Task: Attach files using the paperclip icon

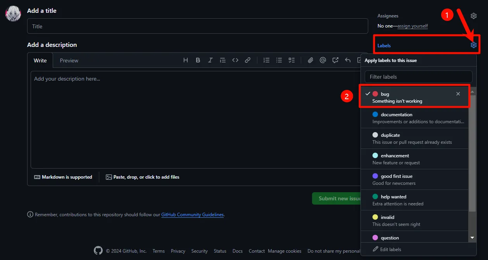Action: point(310,60)
